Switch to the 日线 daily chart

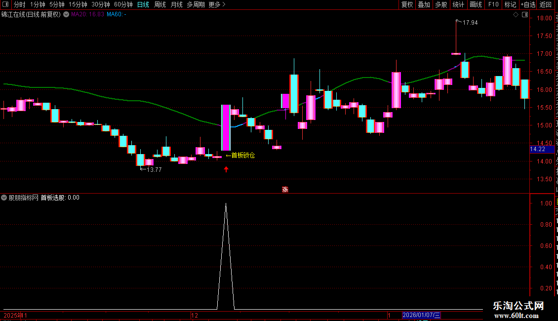[143, 4]
